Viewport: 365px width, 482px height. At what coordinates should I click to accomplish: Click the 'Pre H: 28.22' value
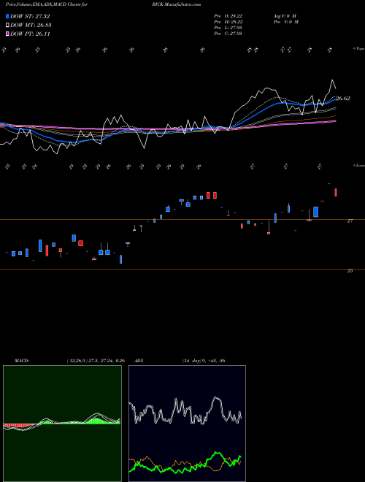(x=228, y=22)
